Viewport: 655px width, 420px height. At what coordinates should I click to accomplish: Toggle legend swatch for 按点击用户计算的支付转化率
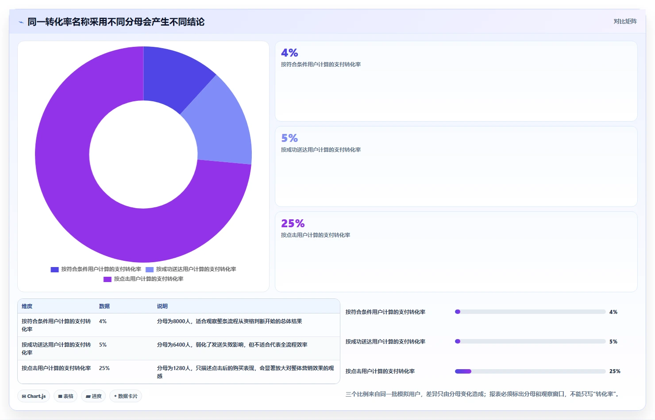tap(108, 279)
